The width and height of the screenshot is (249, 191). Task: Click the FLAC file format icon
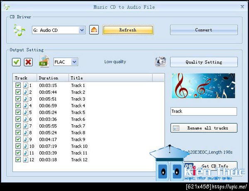[44, 61]
